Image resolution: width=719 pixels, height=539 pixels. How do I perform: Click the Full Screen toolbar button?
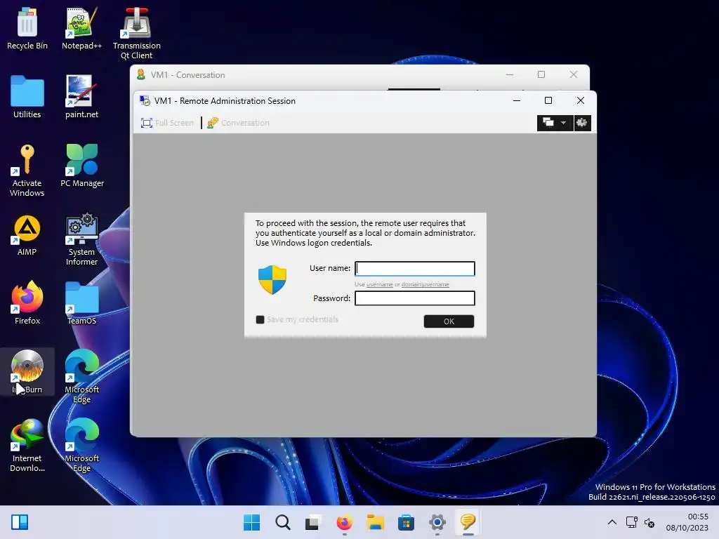(167, 123)
